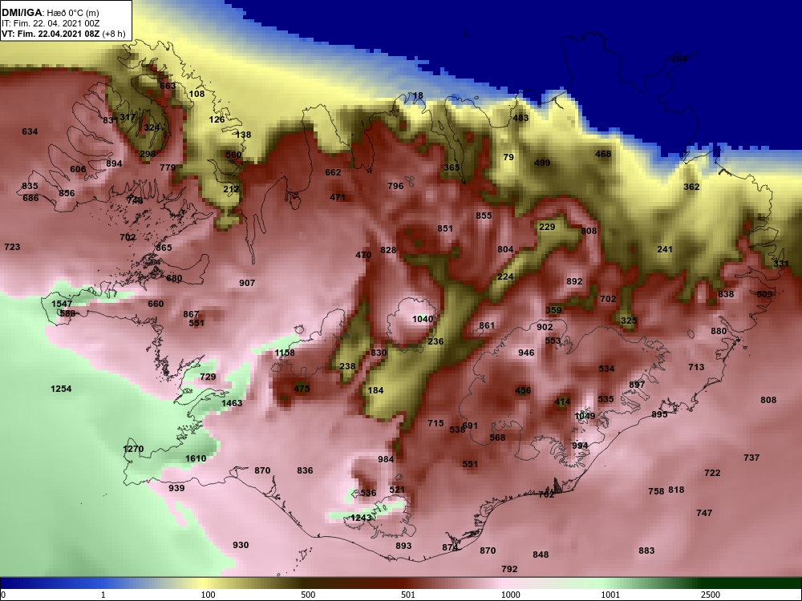Click the map value 729
The width and height of the screenshot is (802, 601).
click(x=208, y=377)
